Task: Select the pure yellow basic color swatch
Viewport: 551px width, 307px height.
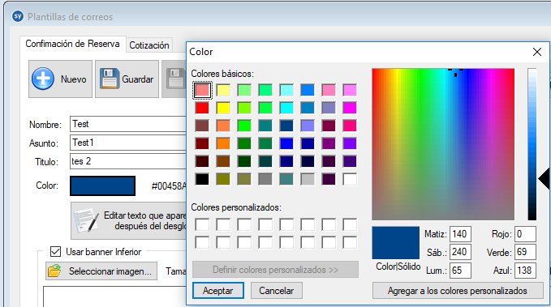Action: tap(223, 108)
